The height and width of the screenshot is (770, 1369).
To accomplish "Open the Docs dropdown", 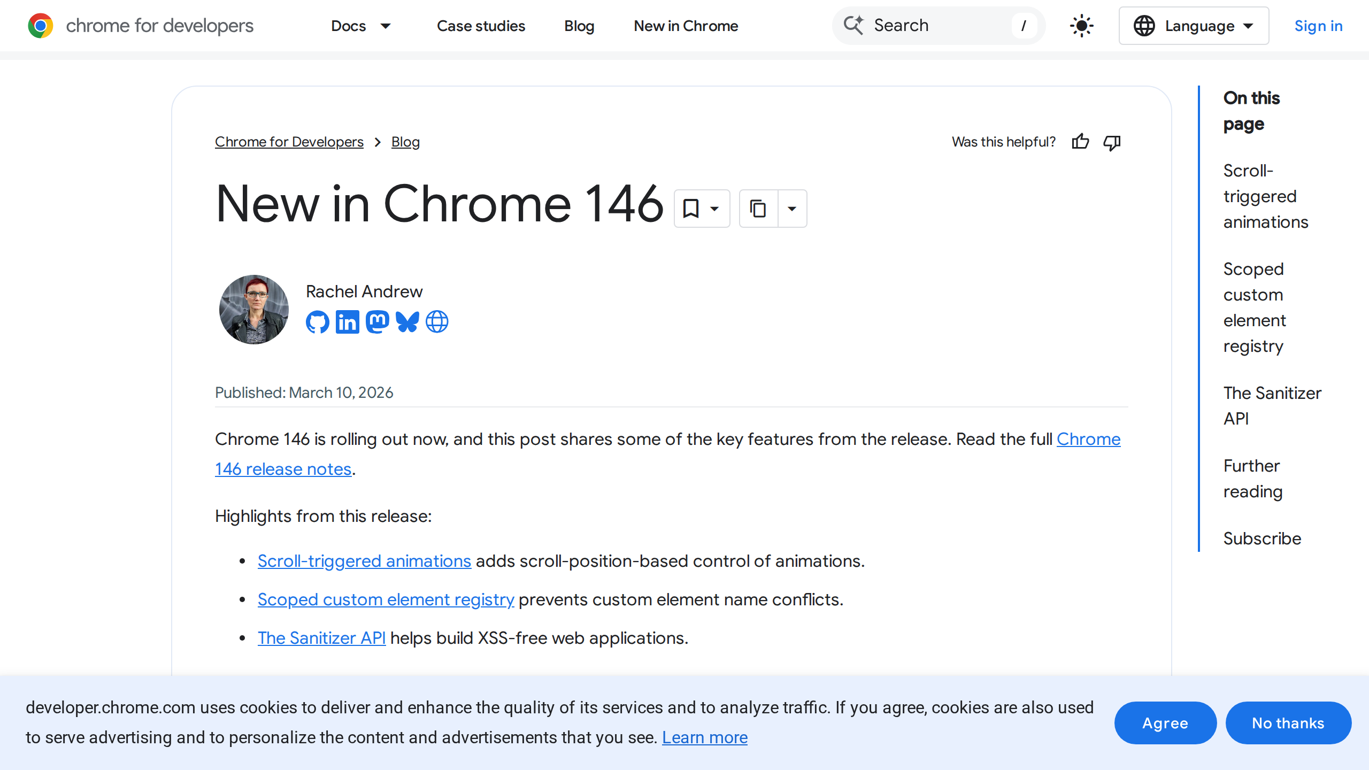I will point(362,26).
